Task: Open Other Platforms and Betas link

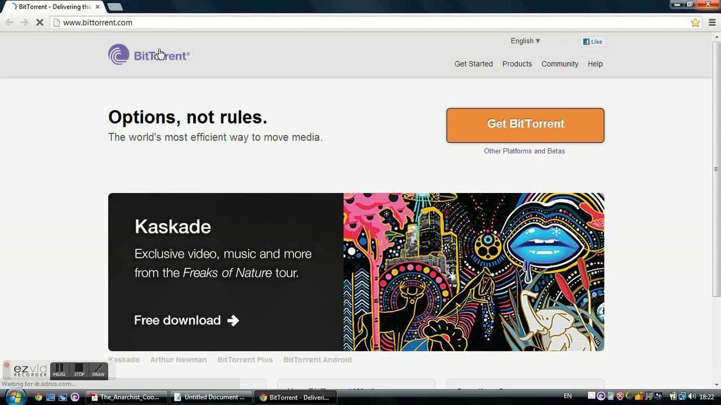Action: pyautogui.click(x=524, y=151)
